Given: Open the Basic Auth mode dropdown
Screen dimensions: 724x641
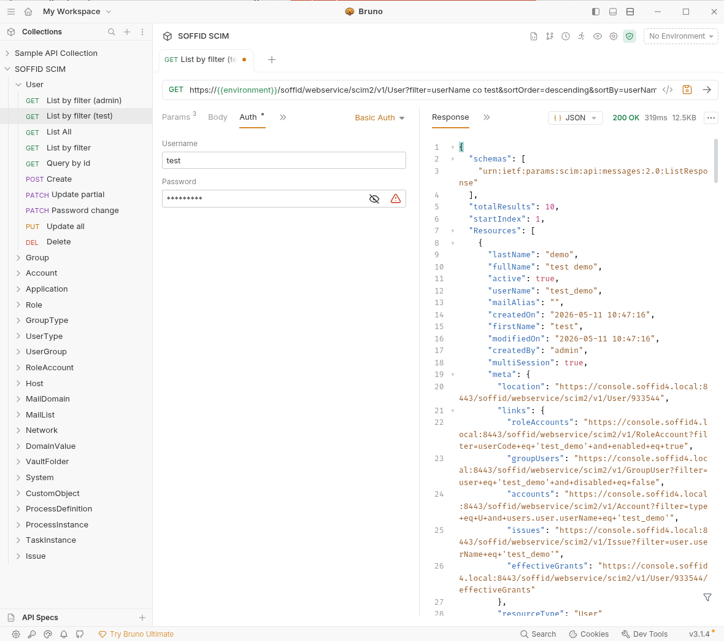Looking at the screenshot, I should pos(380,118).
